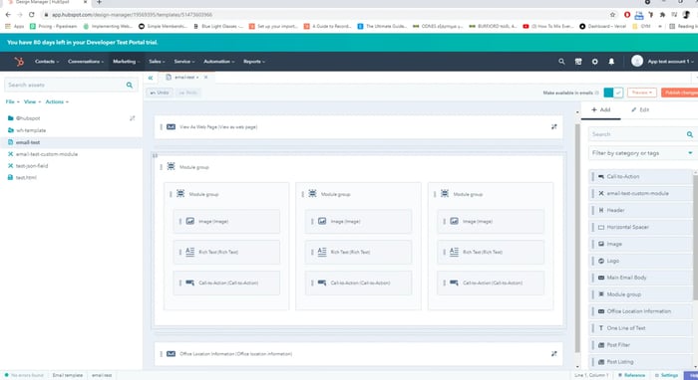
Task: Click the HubSpot sprocket logo
Action: click(19, 62)
